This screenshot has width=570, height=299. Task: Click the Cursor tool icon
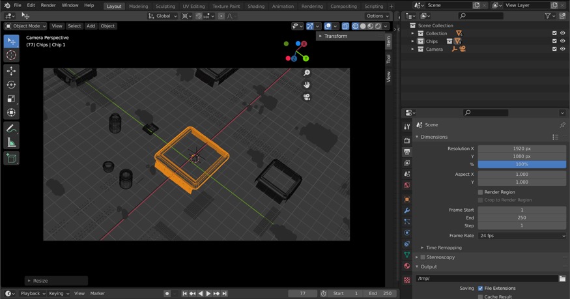(x=11, y=55)
